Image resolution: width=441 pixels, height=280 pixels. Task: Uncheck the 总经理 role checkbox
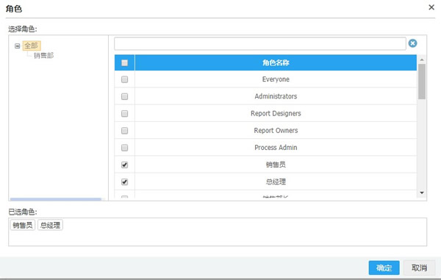124,182
